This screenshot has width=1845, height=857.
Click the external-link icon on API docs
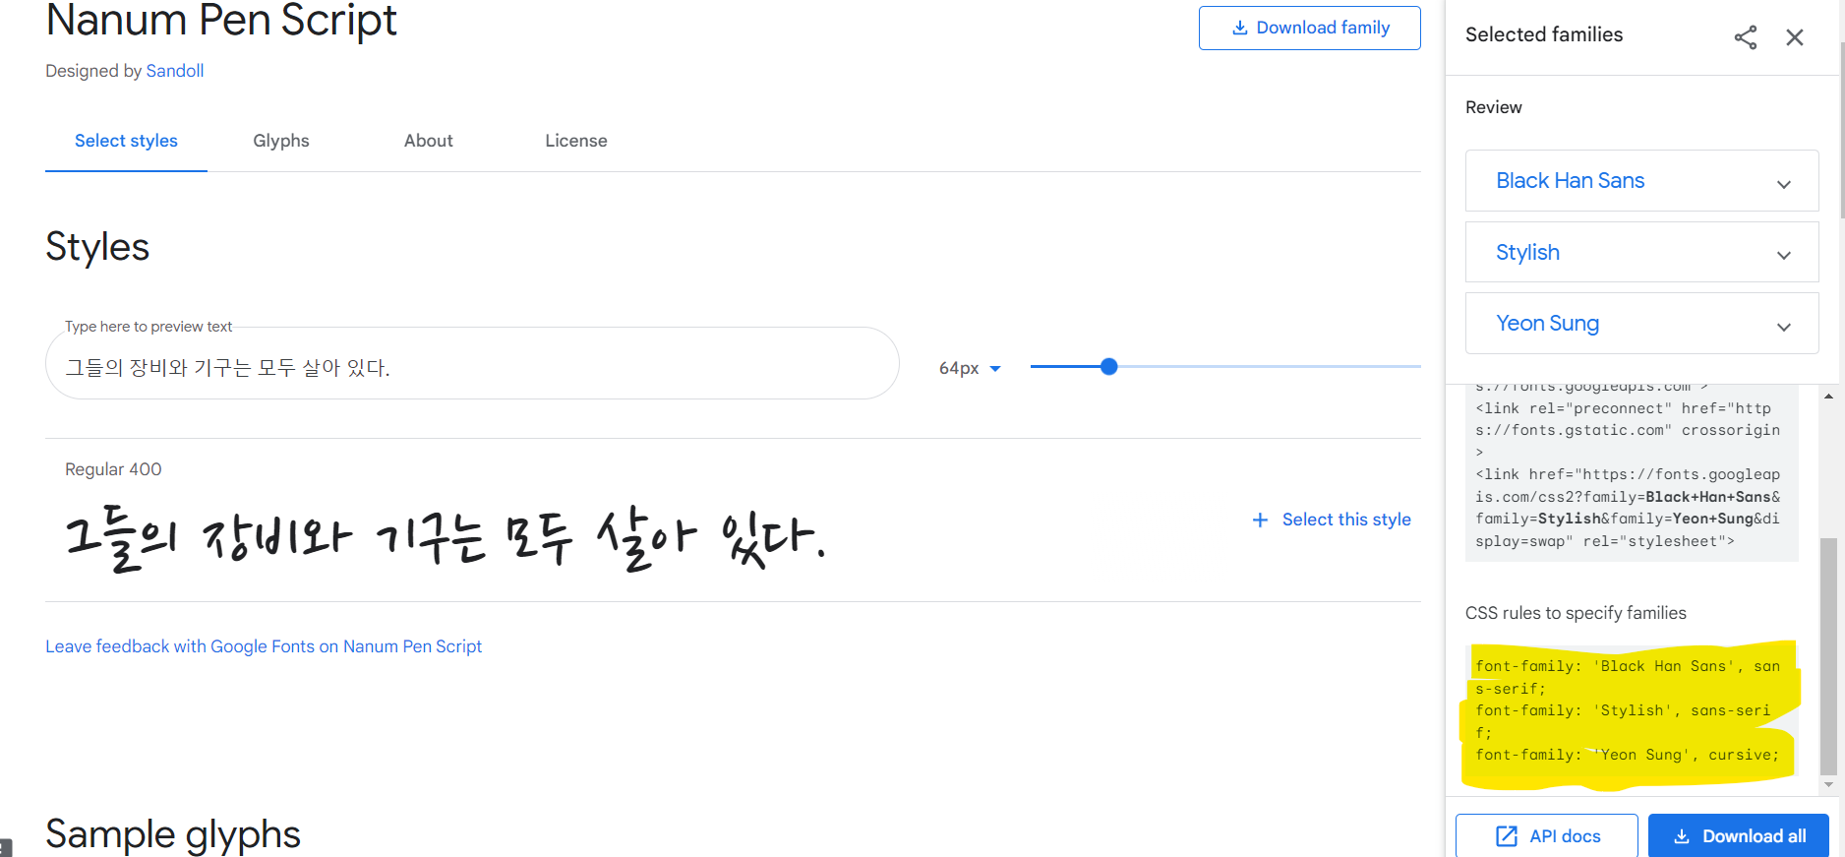tap(1507, 836)
